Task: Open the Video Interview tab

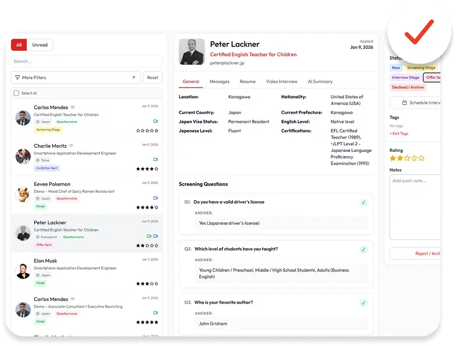Action: tap(282, 81)
